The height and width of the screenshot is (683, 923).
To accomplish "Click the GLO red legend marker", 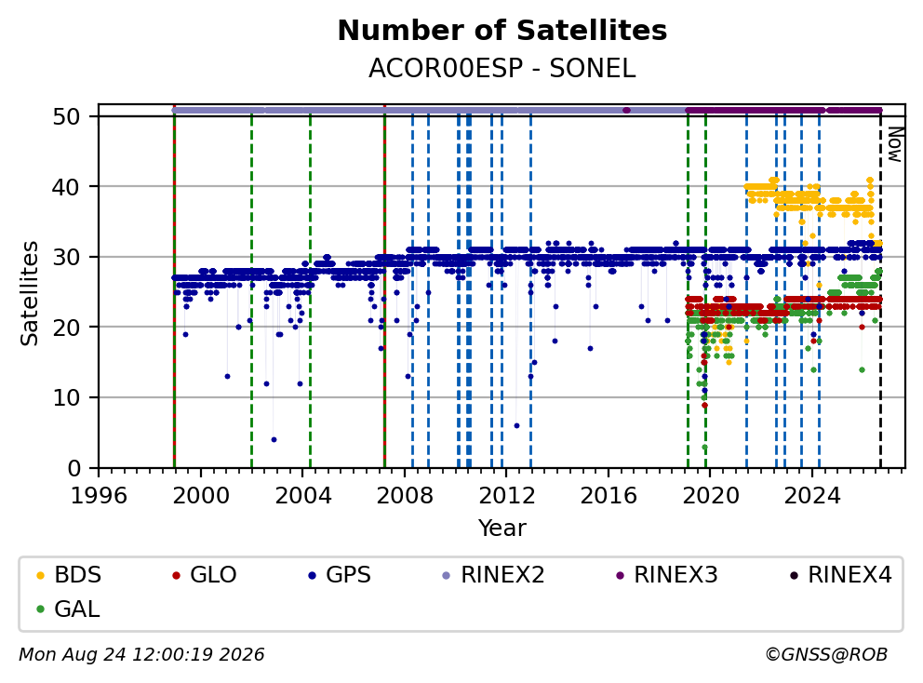I will coord(176,575).
